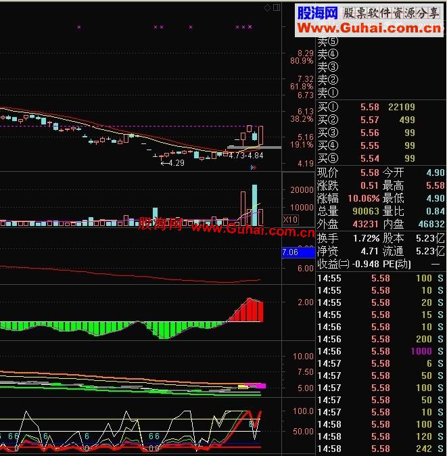Click the 61.8% retracement axis label
Image resolution: width=447 pixels, height=456 pixels.
point(302,87)
